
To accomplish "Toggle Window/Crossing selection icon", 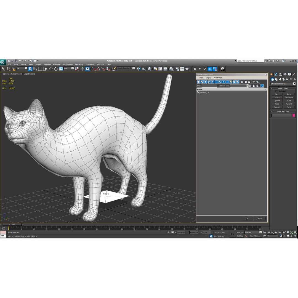I will point(45,69).
